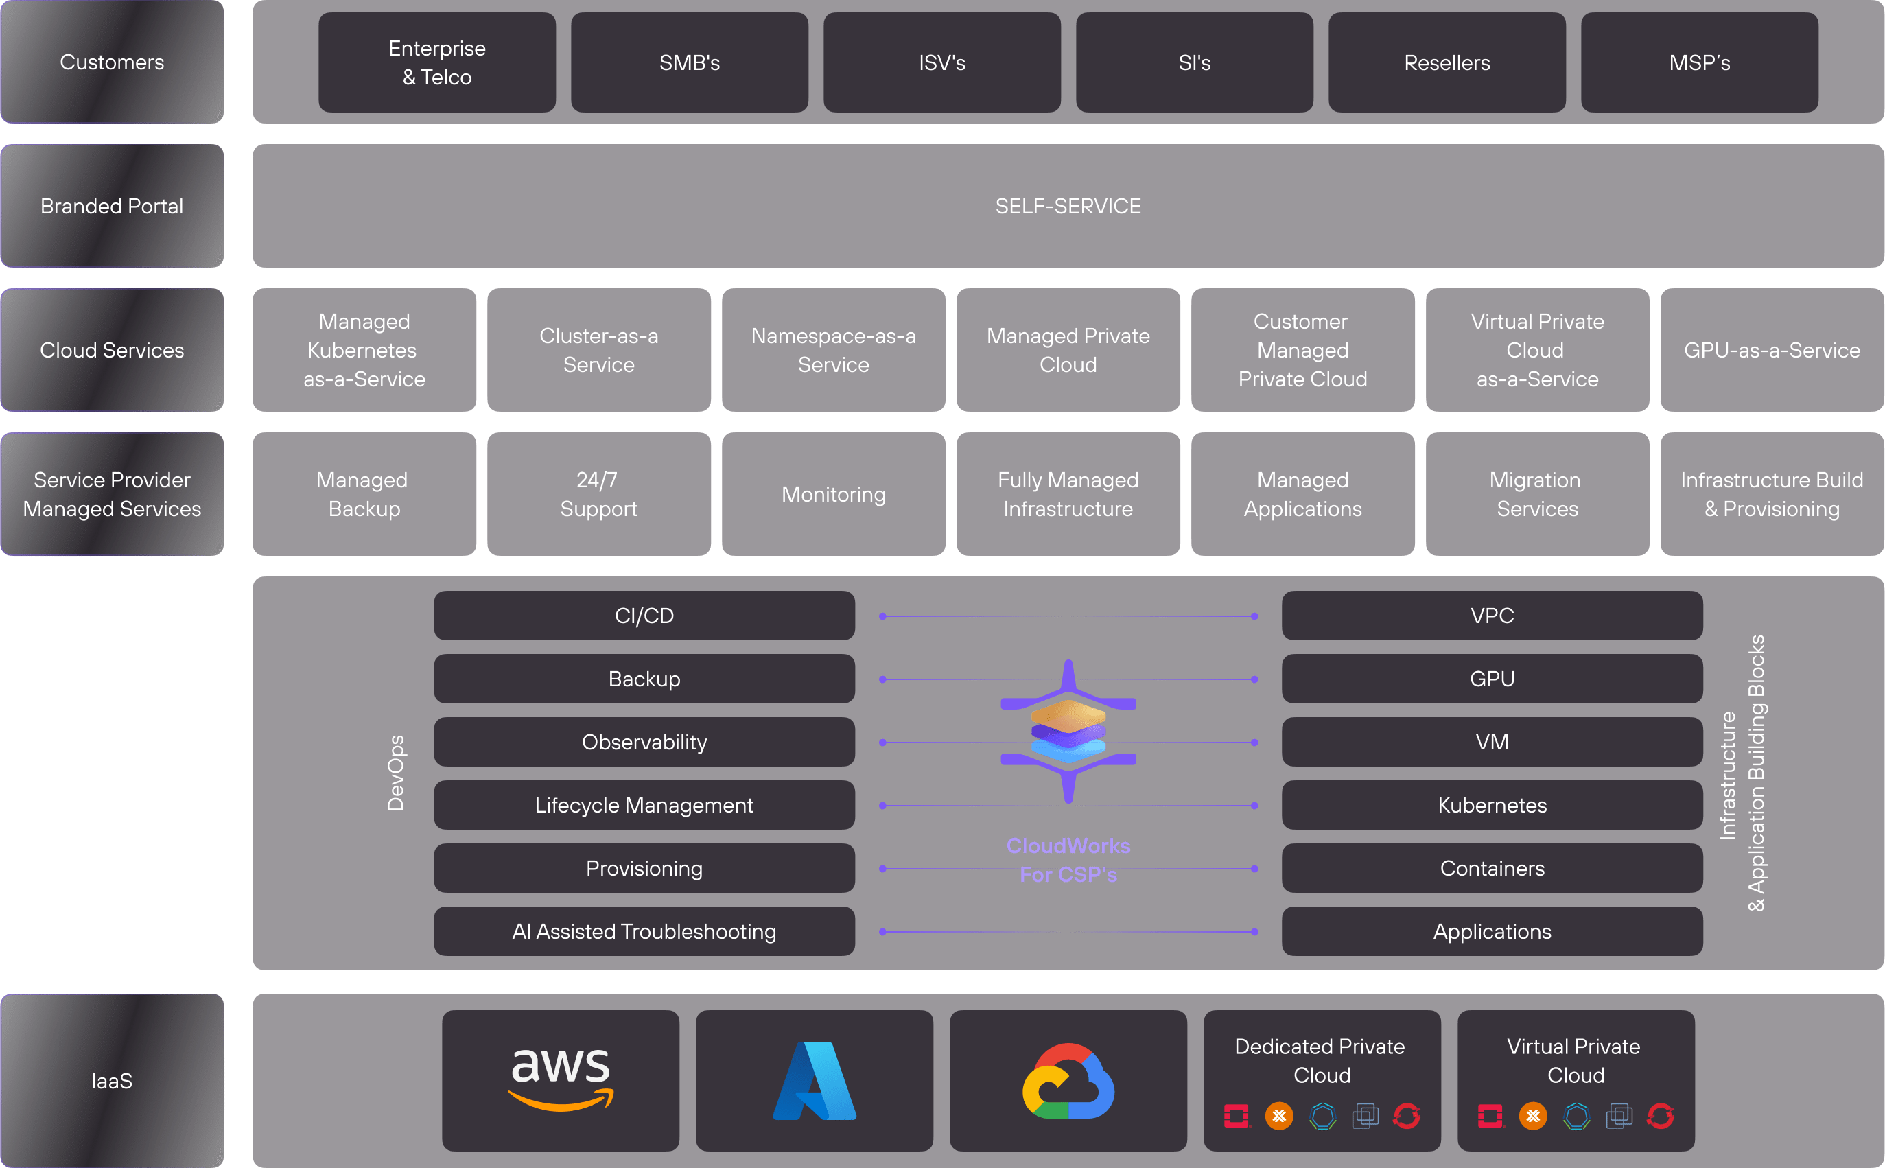
Task: Click OpenStack icon under Dedicated Private Cloud
Action: (1237, 1117)
